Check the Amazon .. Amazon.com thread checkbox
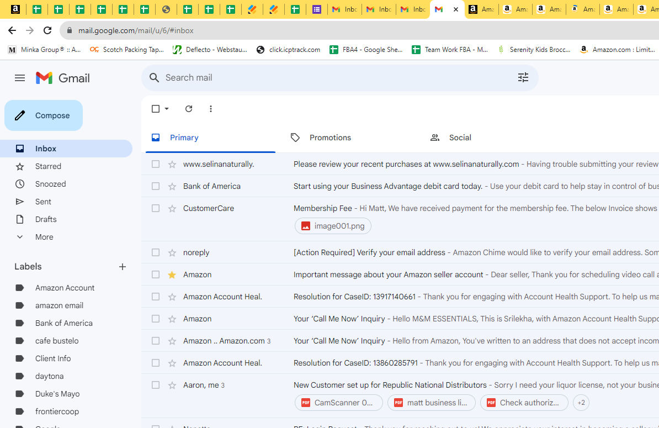Viewport: 659px width, 428px height. pyautogui.click(x=156, y=341)
